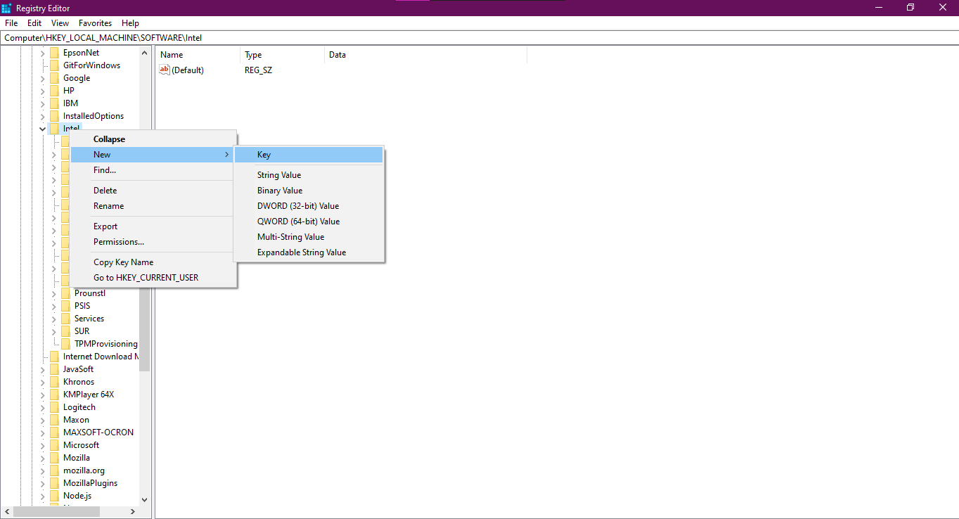Open the View menu

tap(60, 23)
